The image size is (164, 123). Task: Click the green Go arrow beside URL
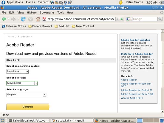122,19
